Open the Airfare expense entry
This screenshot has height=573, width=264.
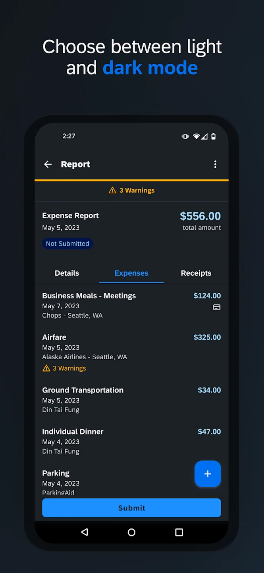[54, 337]
